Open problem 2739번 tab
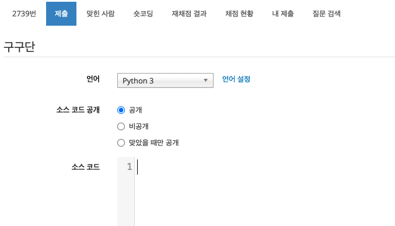 (x=24, y=13)
